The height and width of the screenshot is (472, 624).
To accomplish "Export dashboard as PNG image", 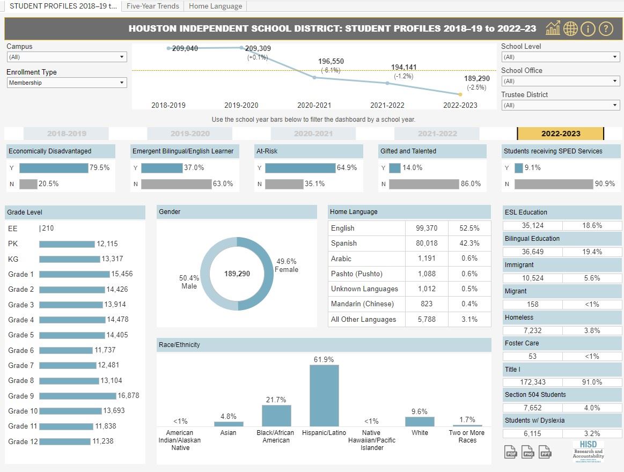I will (528, 452).
